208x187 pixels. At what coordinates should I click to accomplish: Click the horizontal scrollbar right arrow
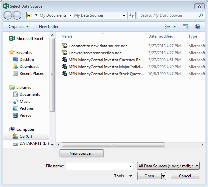pyautogui.click(x=202, y=145)
